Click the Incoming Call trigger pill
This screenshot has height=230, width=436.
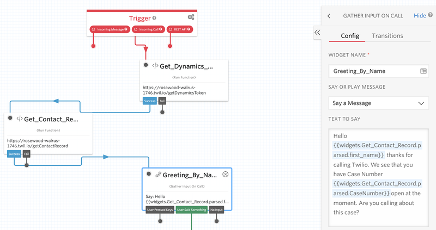pyautogui.click(x=148, y=29)
